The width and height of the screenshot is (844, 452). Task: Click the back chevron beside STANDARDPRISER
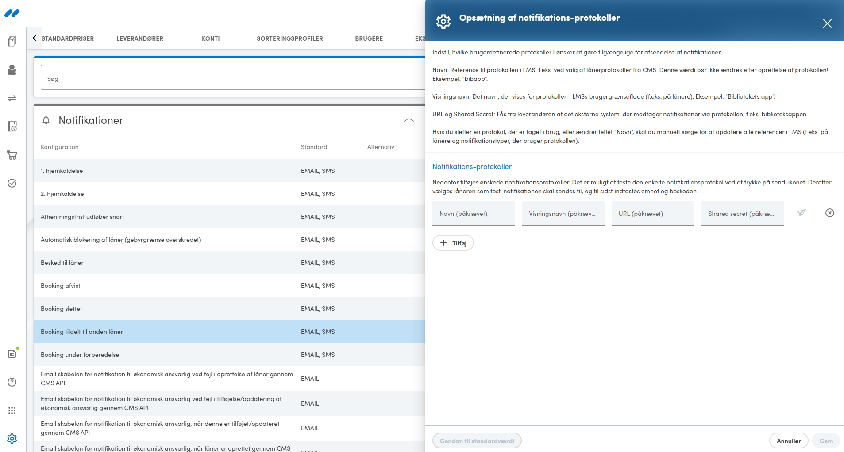(x=34, y=38)
